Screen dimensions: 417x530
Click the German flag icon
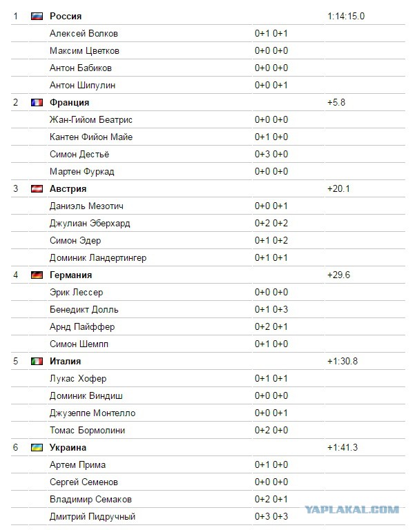click(x=37, y=275)
